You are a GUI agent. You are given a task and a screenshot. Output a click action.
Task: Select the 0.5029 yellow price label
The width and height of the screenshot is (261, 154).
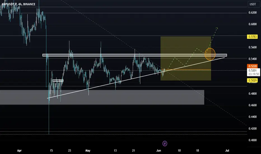click(x=253, y=80)
